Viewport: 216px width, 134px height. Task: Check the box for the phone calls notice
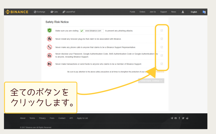click(x=162, y=47)
